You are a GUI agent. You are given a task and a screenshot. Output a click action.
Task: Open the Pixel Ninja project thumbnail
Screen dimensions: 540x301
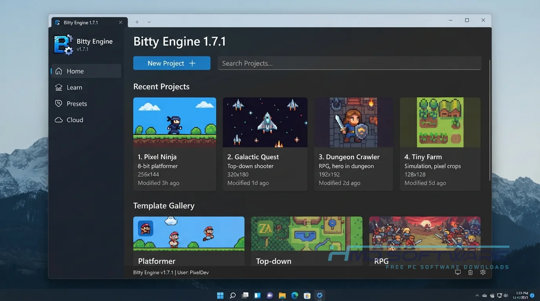[x=175, y=122]
